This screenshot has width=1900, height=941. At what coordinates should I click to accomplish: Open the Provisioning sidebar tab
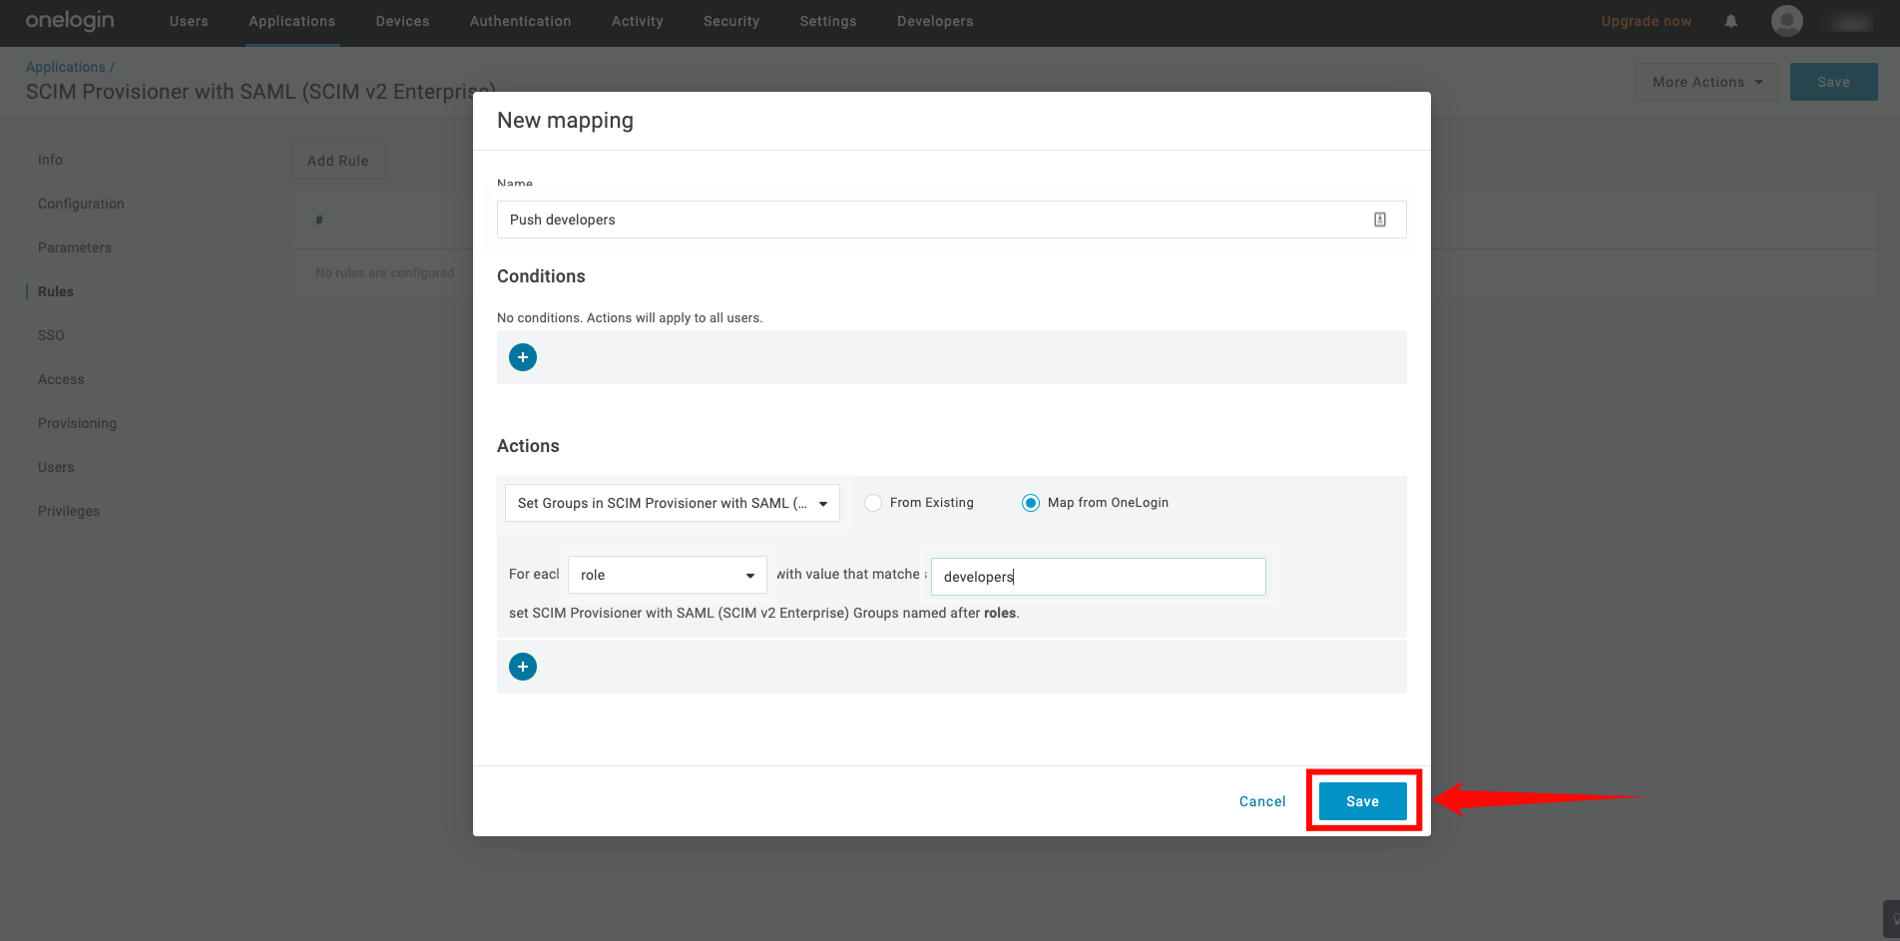point(78,423)
